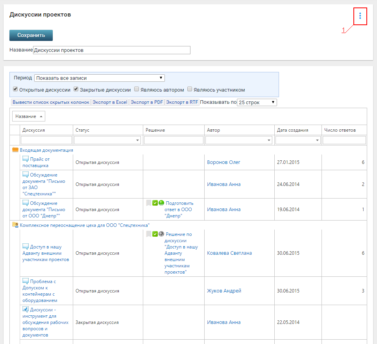Open the Период dropdown
377x344 pixels.
(100, 78)
